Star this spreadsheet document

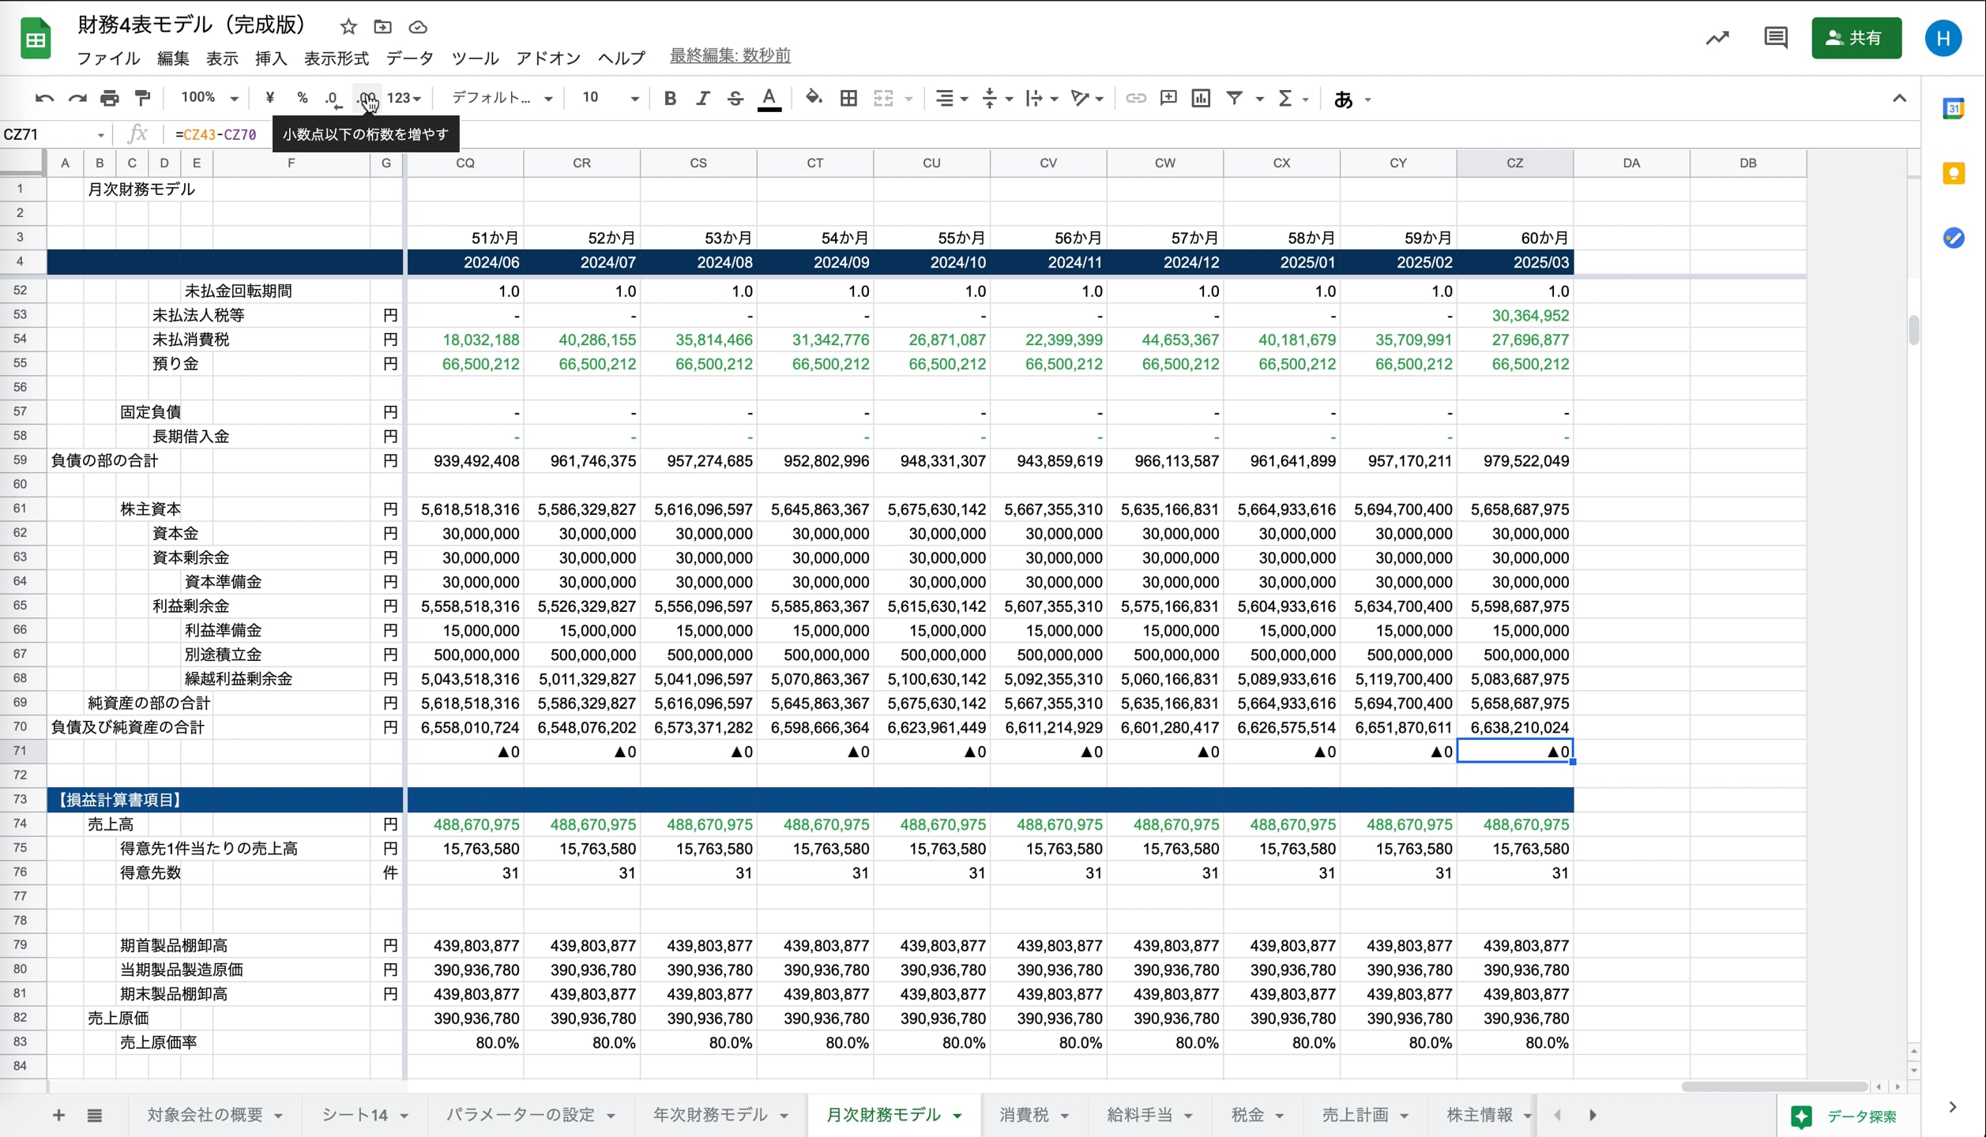point(348,27)
